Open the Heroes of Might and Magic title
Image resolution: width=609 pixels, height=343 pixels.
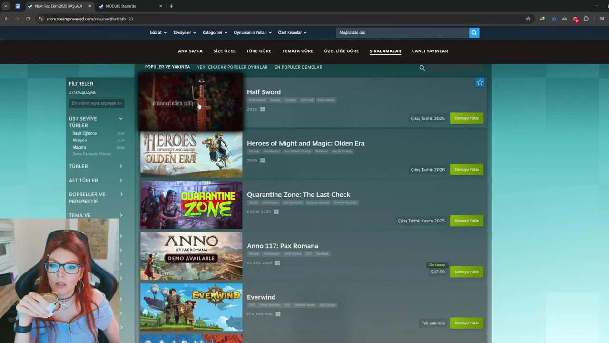[305, 143]
